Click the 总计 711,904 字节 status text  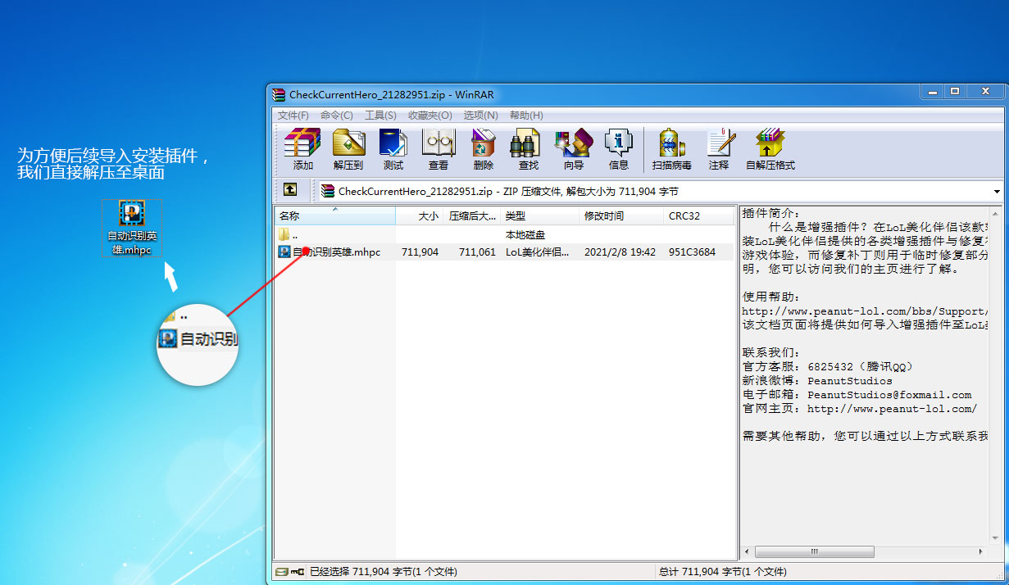click(x=722, y=572)
